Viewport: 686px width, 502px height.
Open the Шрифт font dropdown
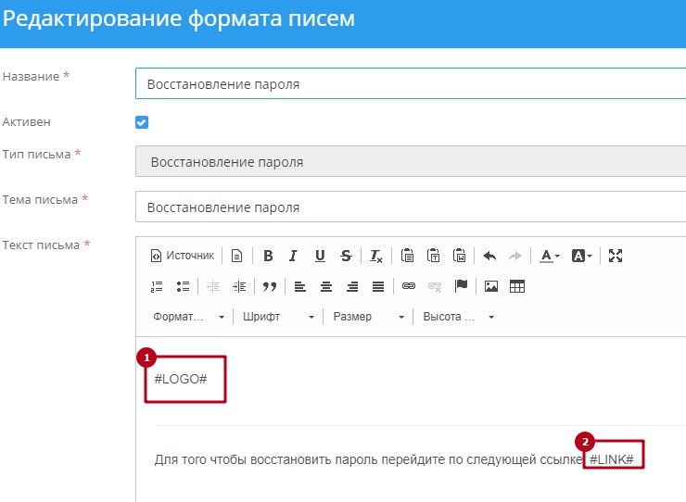click(x=279, y=317)
